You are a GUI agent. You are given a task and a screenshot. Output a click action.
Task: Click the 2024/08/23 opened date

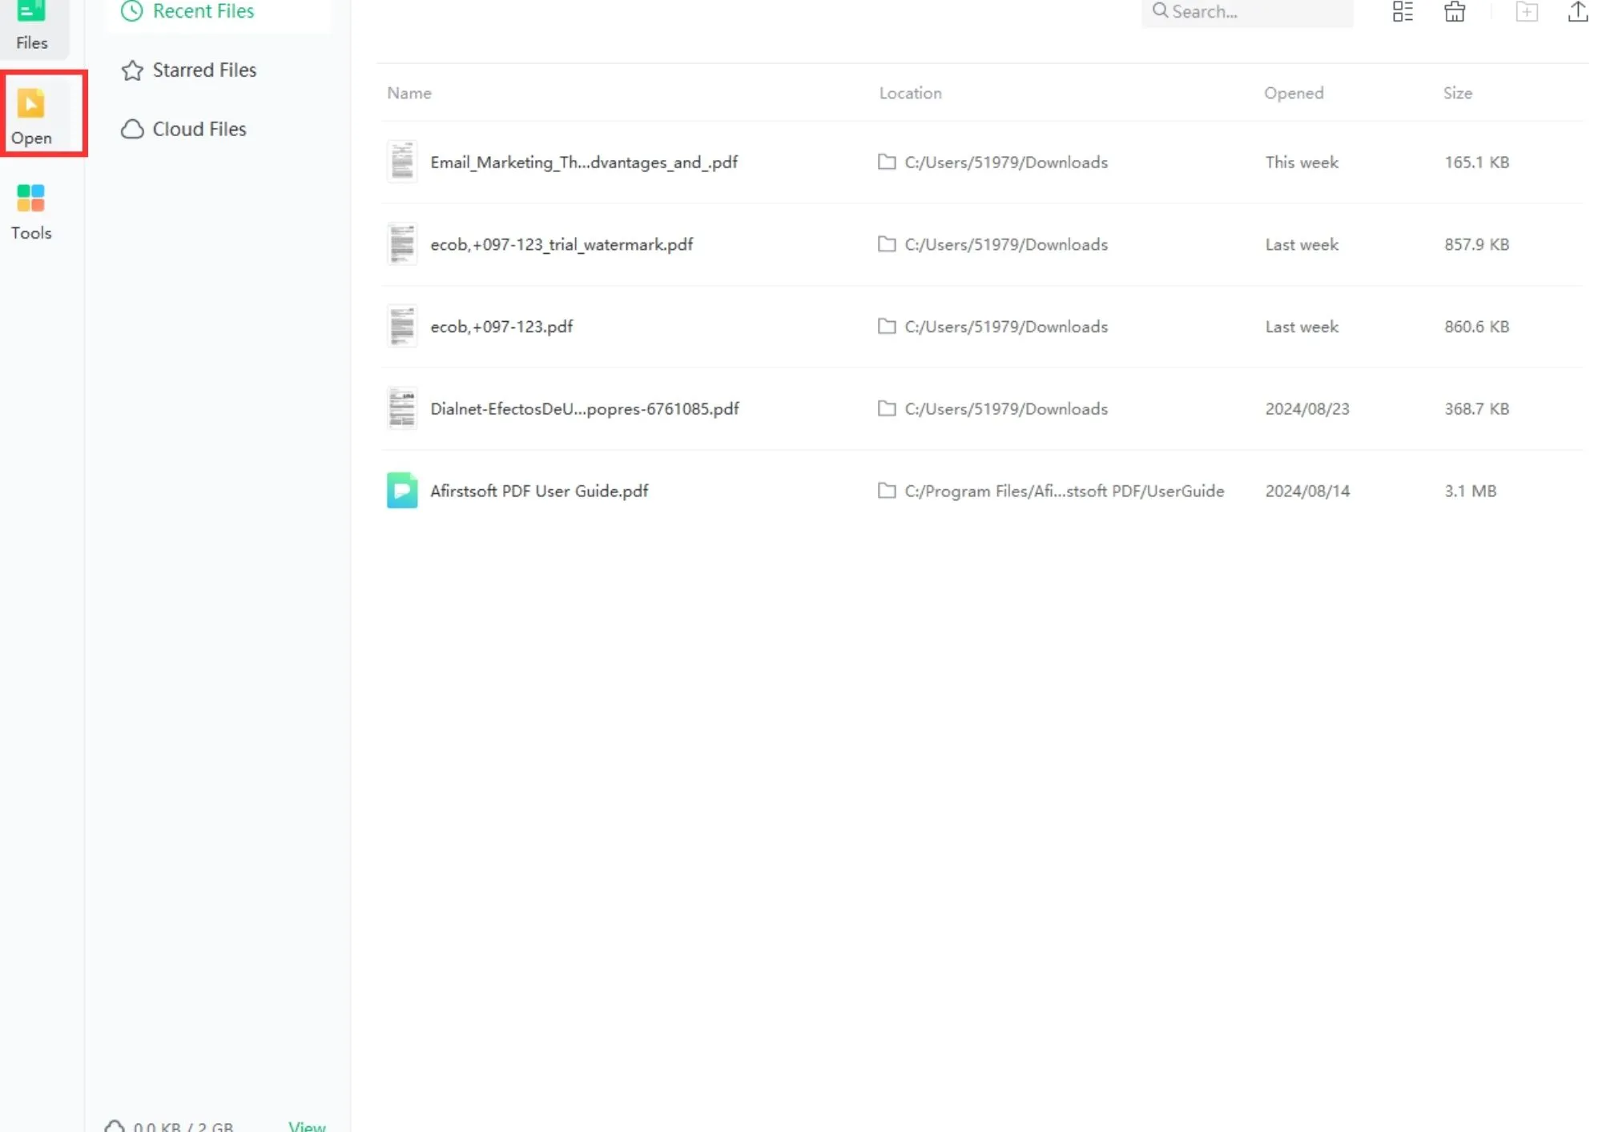pos(1307,409)
